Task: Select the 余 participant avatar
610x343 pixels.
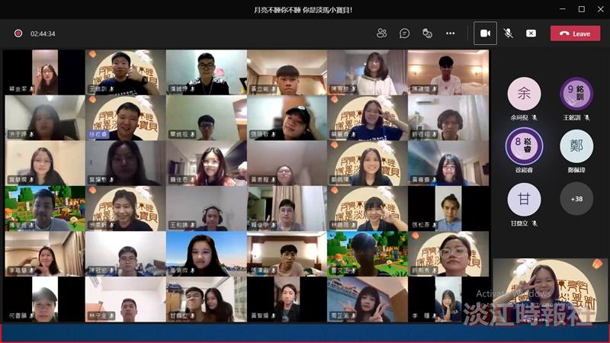Action: (524, 94)
